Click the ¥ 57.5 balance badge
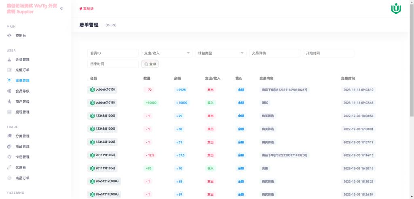The width and height of the screenshot is (414, 199). tap(180, 155)
